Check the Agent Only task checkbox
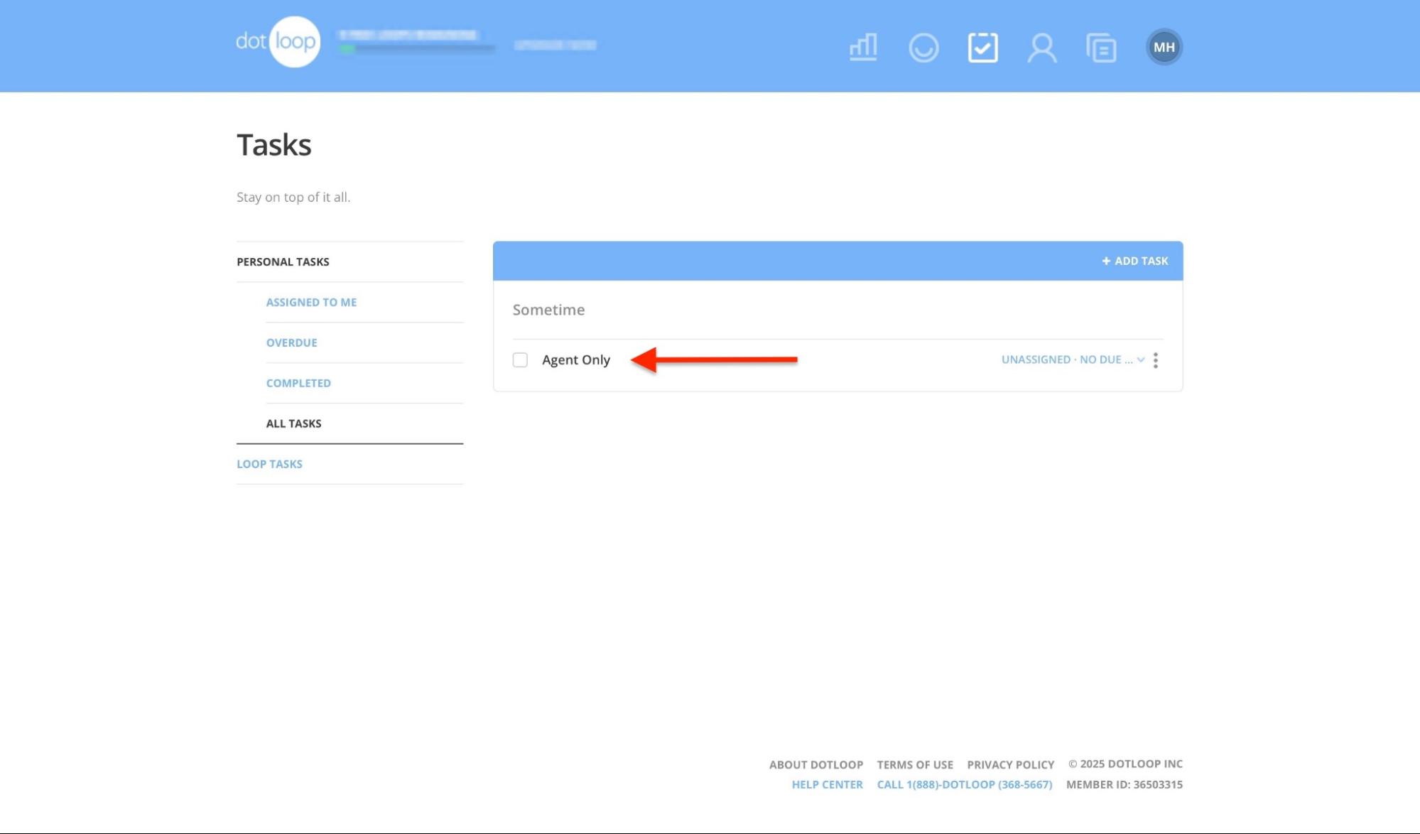This screenshot has height=834, width=1420. [520, 360]
